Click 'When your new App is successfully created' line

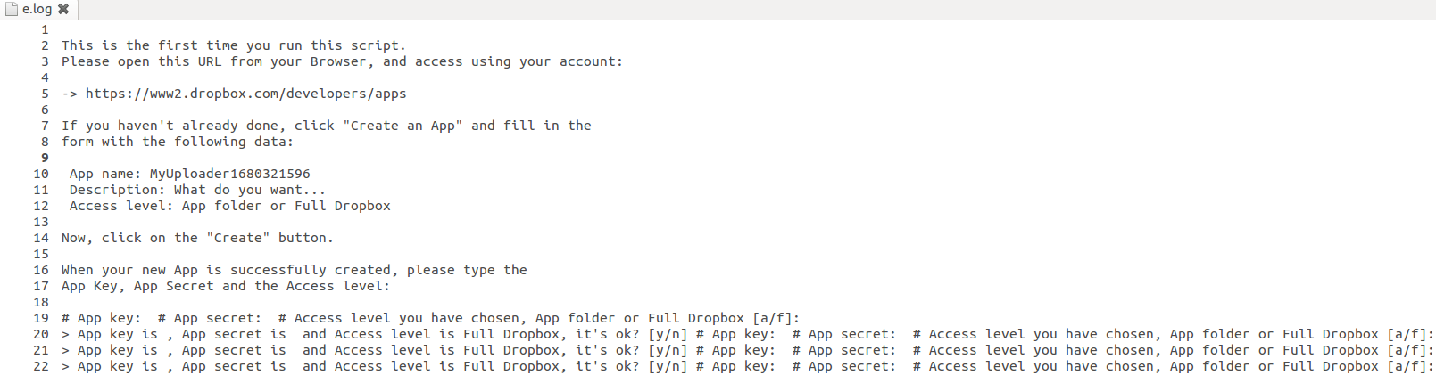pyautogui.click(x=295, y=270)
